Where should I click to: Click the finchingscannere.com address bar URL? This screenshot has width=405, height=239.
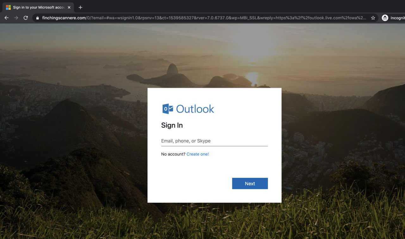[x=202, y=18]
